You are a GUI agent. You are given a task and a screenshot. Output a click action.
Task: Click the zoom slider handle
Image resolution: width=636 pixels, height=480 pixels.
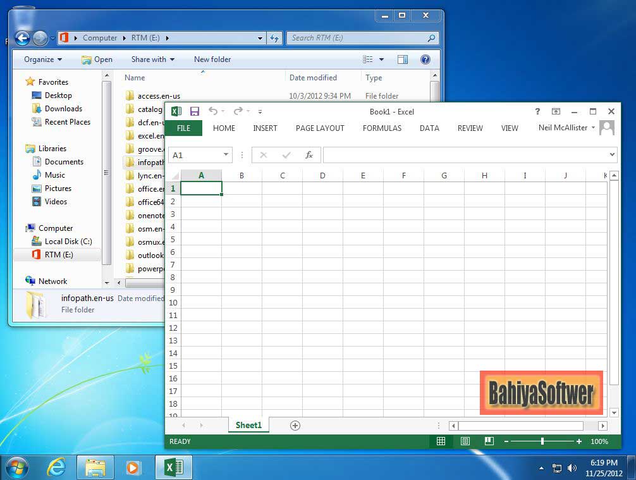[x=542, y=441]
